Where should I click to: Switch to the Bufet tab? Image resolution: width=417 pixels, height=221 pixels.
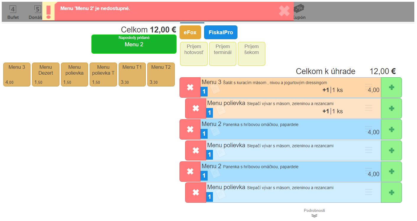[13, 12]
